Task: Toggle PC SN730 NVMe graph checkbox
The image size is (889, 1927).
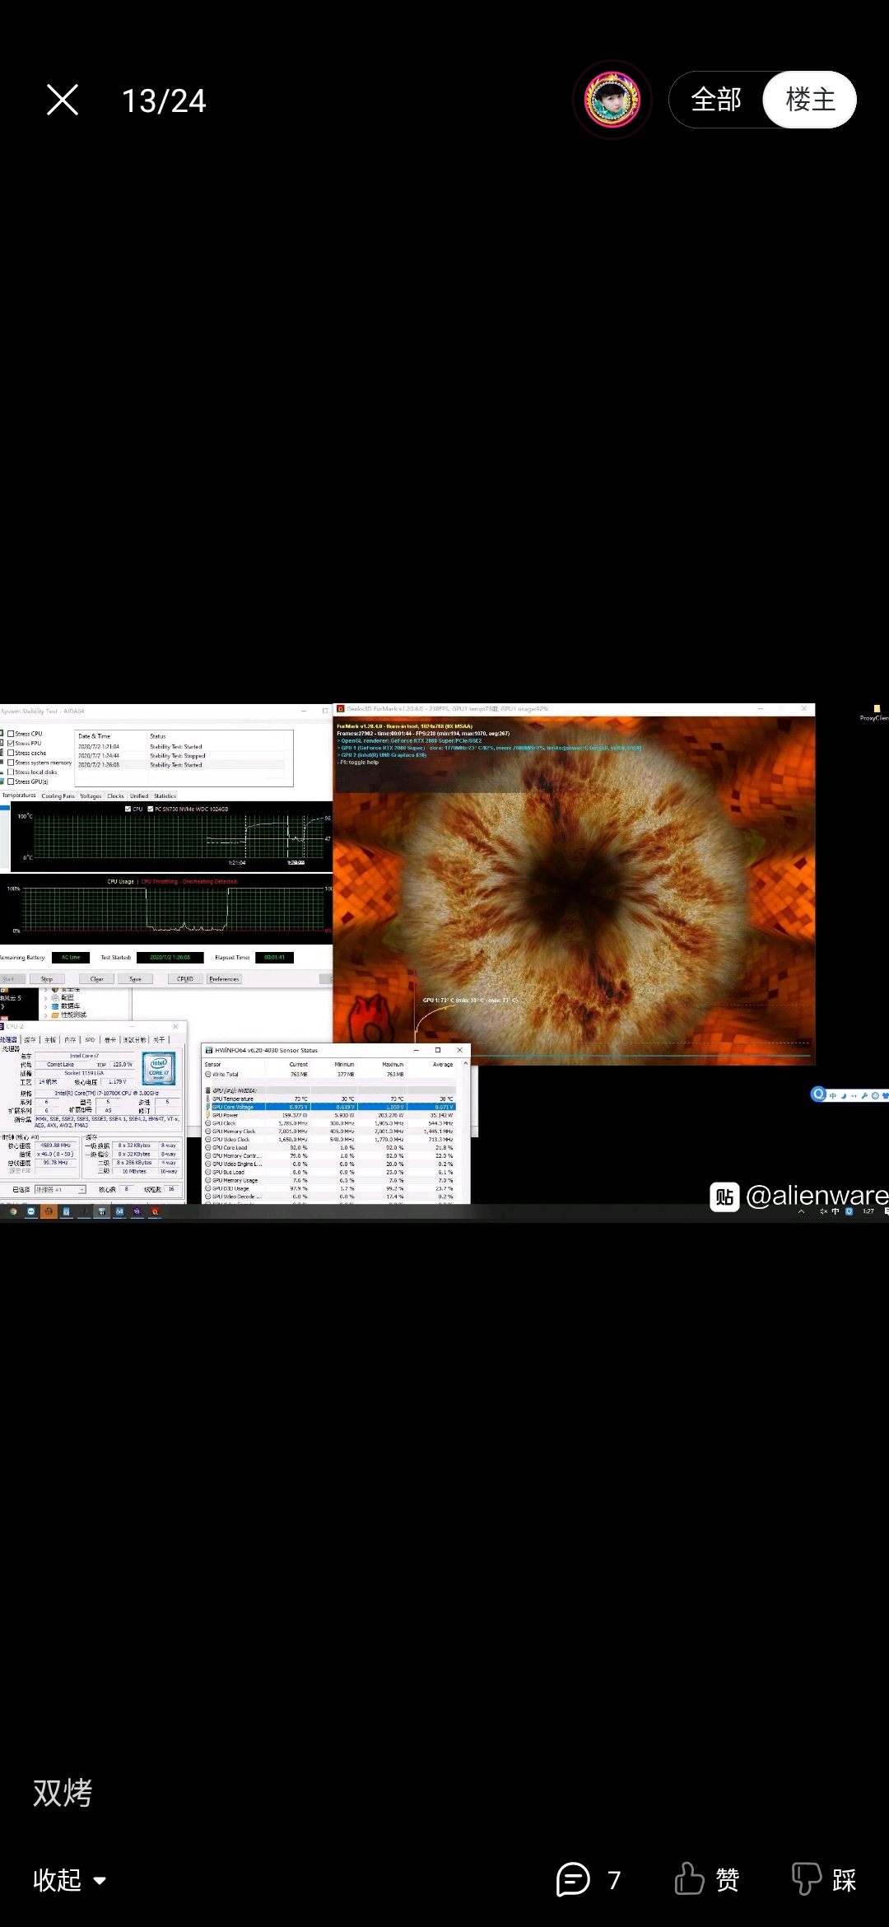Action: pyautogui.click(x=150, y=809)
